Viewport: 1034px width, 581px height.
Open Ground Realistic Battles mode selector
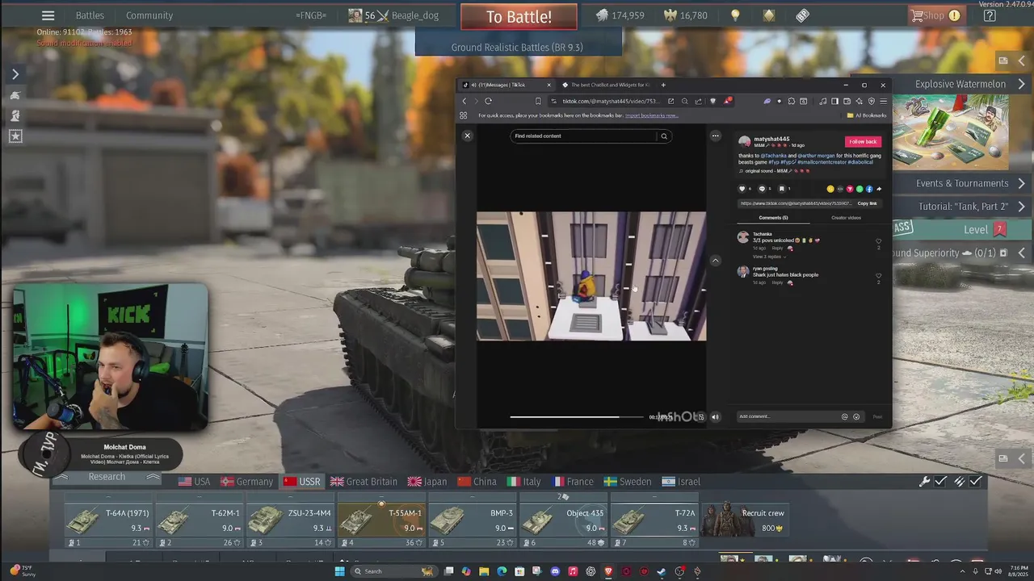[x=517, y=47]
